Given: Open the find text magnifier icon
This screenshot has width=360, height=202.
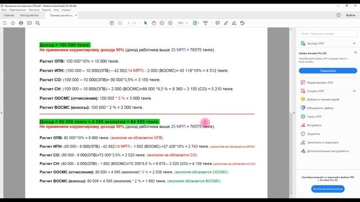Looking at the screenshot, I should coord(38,23).
